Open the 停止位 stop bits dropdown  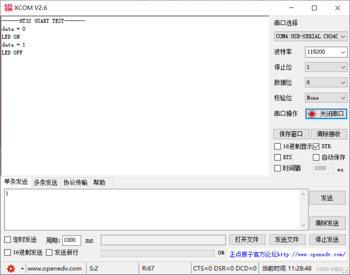(326, 67)
